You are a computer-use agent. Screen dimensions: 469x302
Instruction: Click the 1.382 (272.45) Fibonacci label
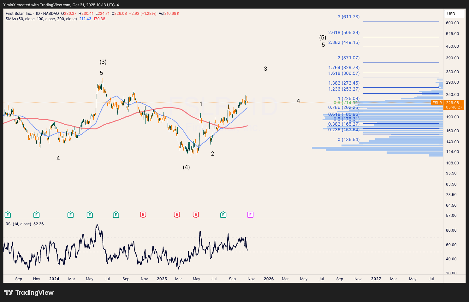(x=344, y=83)
